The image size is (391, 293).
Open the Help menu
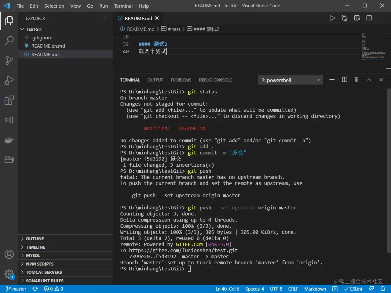tap(144, 6)
